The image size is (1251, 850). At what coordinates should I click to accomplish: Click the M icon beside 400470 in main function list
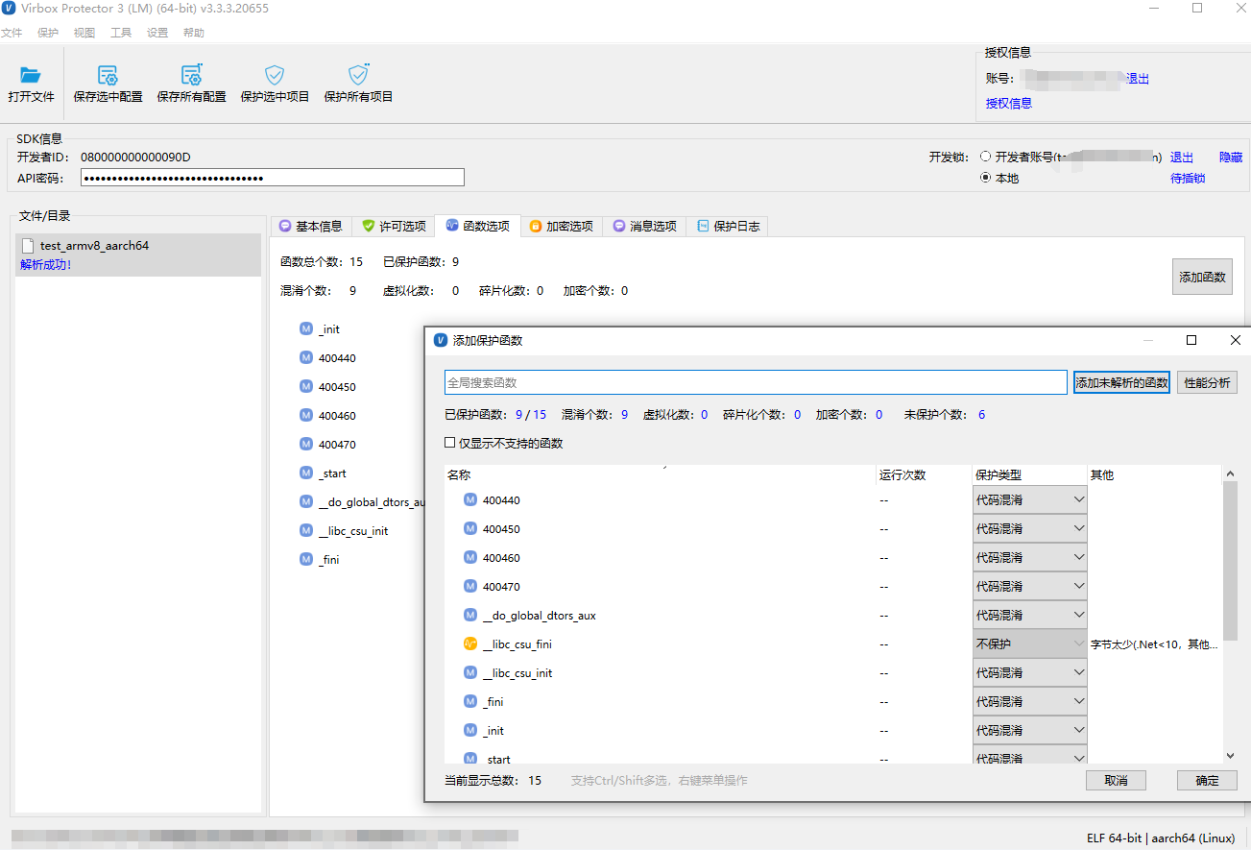click(306, 444)
